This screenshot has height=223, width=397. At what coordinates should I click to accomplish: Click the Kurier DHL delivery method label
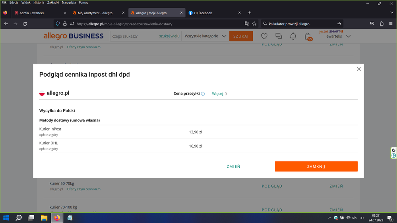pyautogui.click(x=48, y=143)
